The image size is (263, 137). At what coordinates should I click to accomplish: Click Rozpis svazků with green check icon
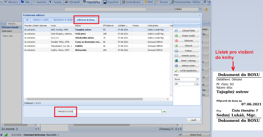coord(187,36)
